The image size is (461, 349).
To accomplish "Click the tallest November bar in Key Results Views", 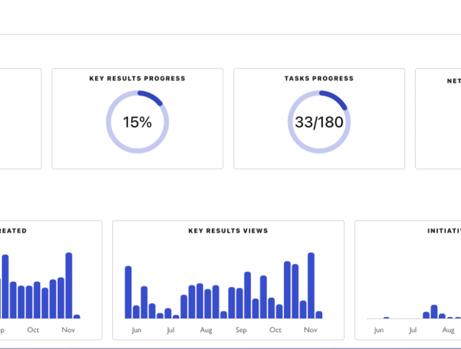I will click(x=311, y=285).
